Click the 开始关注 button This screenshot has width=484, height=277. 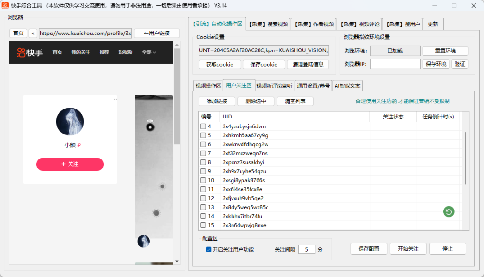(x=408, y=249)
